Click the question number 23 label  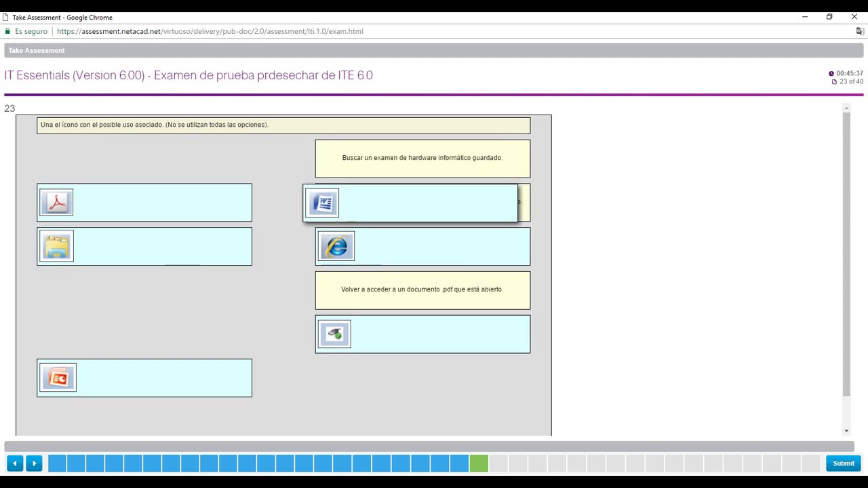9,108
